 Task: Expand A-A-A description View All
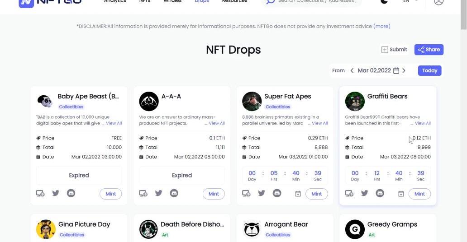(x=217, y=123)
